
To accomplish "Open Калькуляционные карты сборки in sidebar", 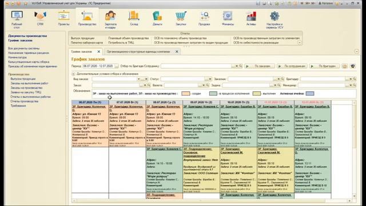I will [29, 62].
